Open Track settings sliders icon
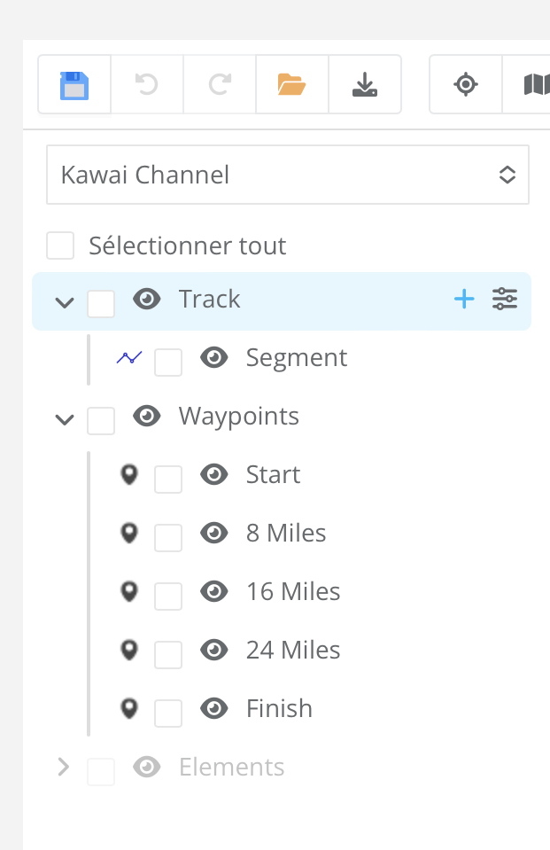 click(x=505, y=300)
